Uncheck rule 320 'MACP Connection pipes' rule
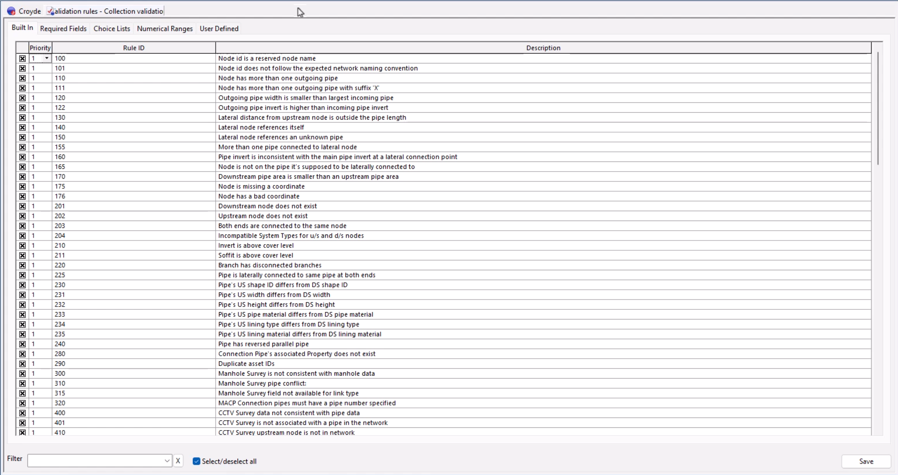The width and height of the screenshot is (898, 475). [22, 403]
